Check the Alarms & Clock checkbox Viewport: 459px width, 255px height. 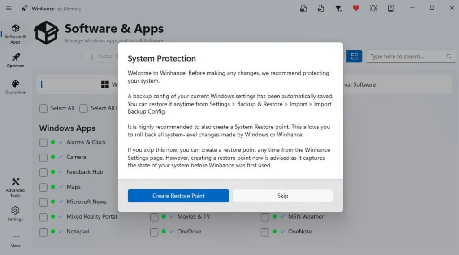(x=43, y=143)
